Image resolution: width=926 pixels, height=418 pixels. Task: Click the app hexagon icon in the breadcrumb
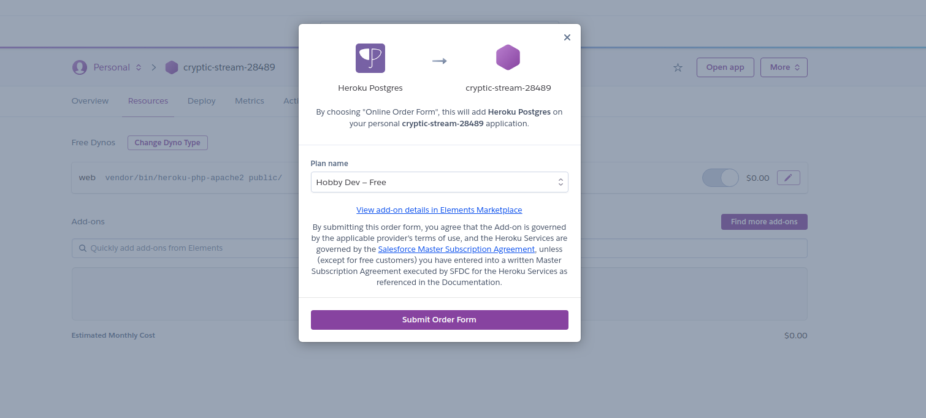pyautogui.click(x=172, y=67)
